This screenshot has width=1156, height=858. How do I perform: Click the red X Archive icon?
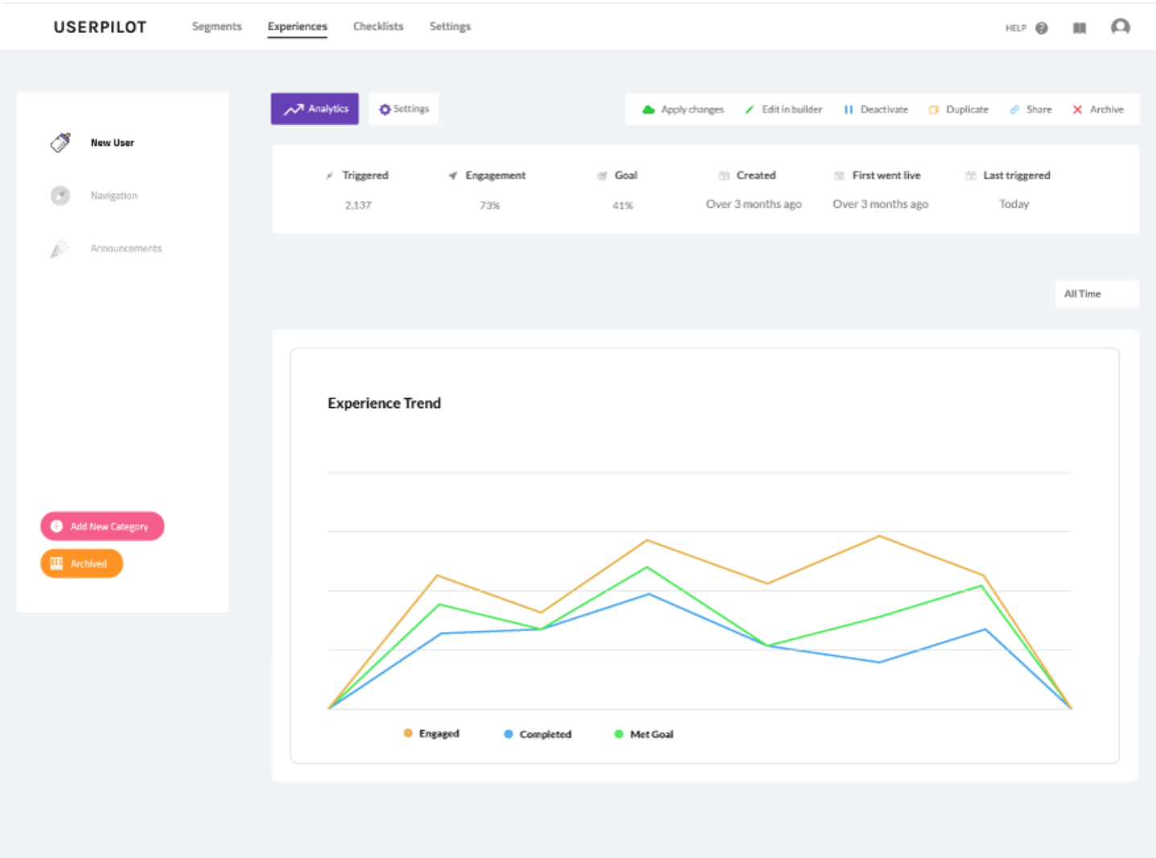(x=1077, y=109)
